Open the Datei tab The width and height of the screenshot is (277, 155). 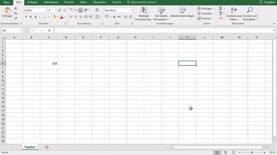point(6,2)
